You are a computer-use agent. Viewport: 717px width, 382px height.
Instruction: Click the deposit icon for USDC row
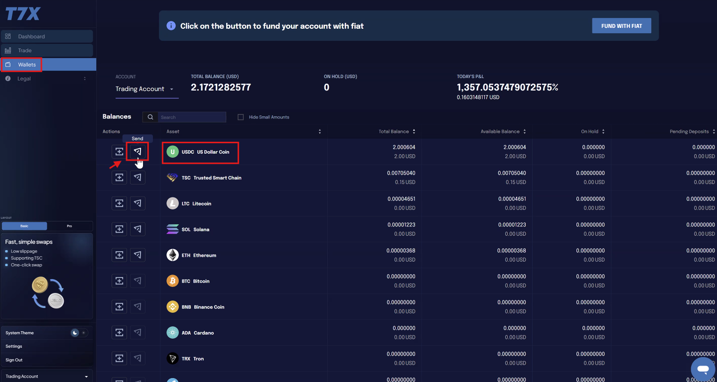pos(119,151)
